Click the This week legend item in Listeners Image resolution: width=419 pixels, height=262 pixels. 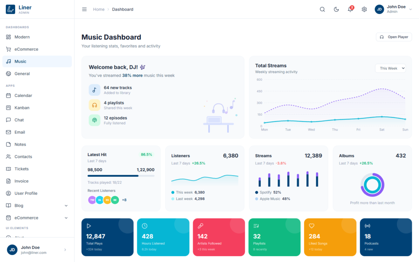coord(188,192)
